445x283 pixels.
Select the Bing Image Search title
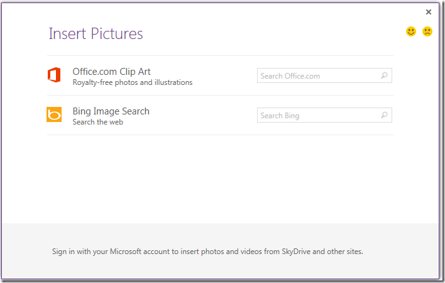tap(111, 111)
